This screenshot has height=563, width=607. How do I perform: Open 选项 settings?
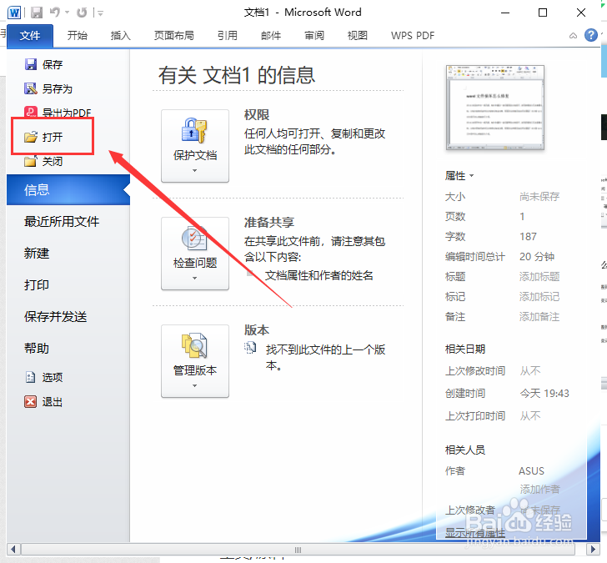click(53, 377)
